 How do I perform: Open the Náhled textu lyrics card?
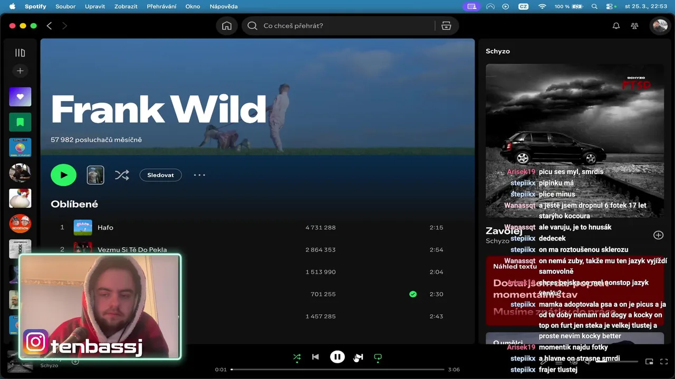point(575,291)
